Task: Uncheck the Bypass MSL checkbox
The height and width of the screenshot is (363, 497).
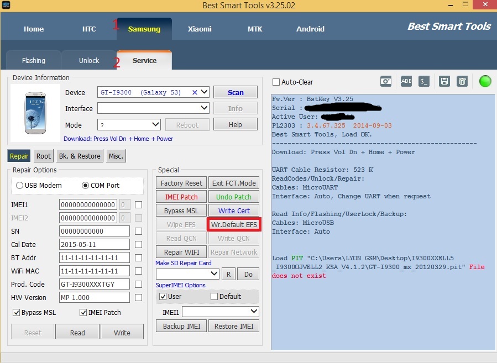Action: coord(16,313)
